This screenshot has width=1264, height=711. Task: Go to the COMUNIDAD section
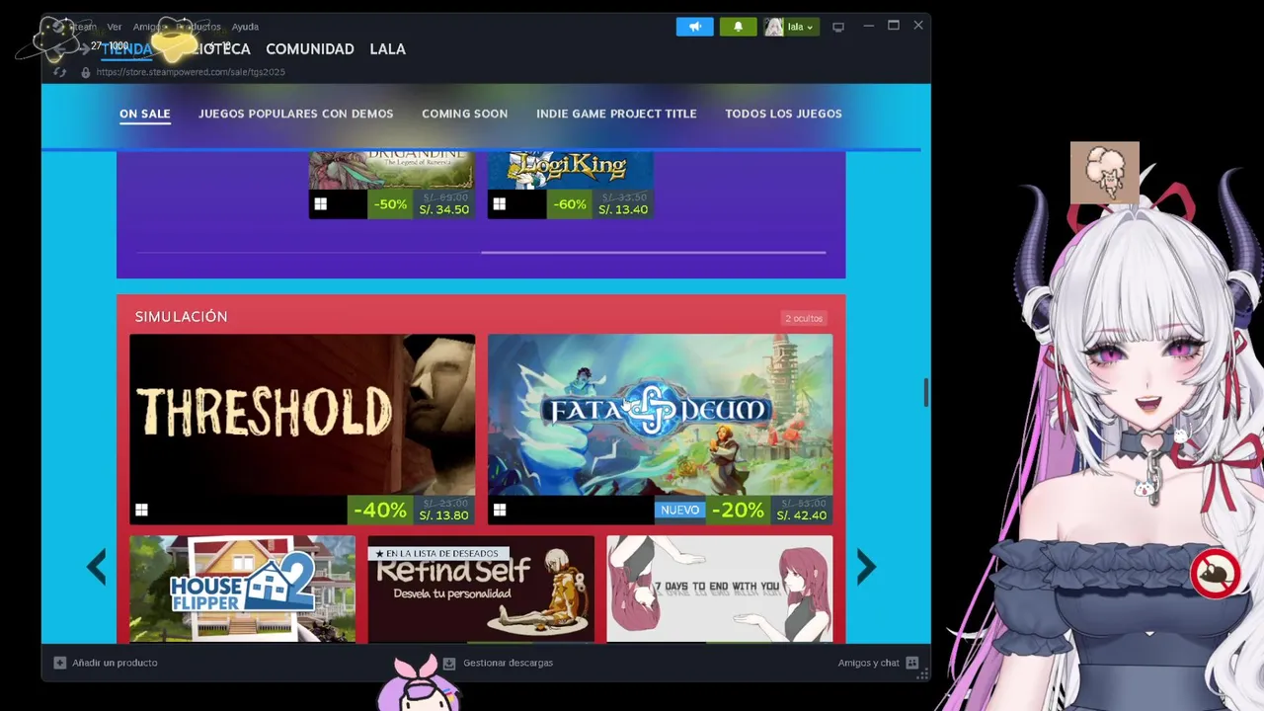click(x=310, y=48)
